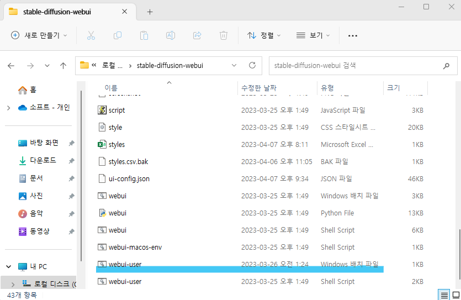Click the 사진 pictures icon in sidebar
Screen dimensions: 461x300
click(22, 196)
